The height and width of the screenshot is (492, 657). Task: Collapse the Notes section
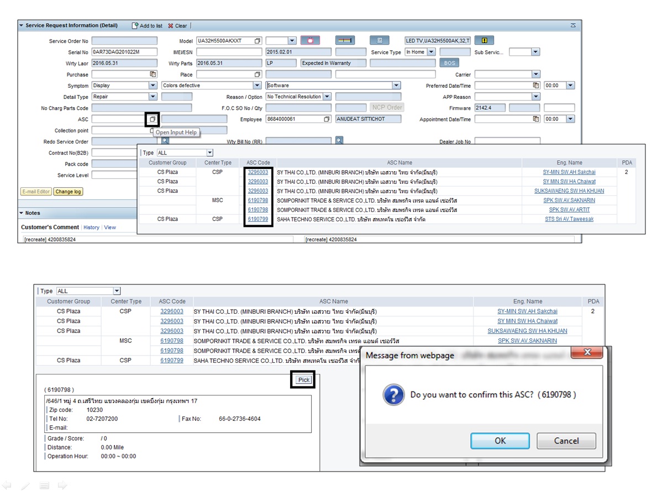click(22, 213)
